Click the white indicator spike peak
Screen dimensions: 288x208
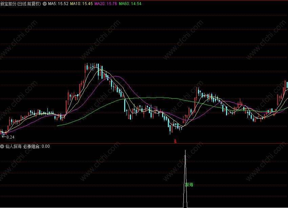coord(185,151)
